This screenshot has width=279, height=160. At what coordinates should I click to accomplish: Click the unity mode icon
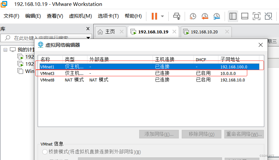[268, 16]
